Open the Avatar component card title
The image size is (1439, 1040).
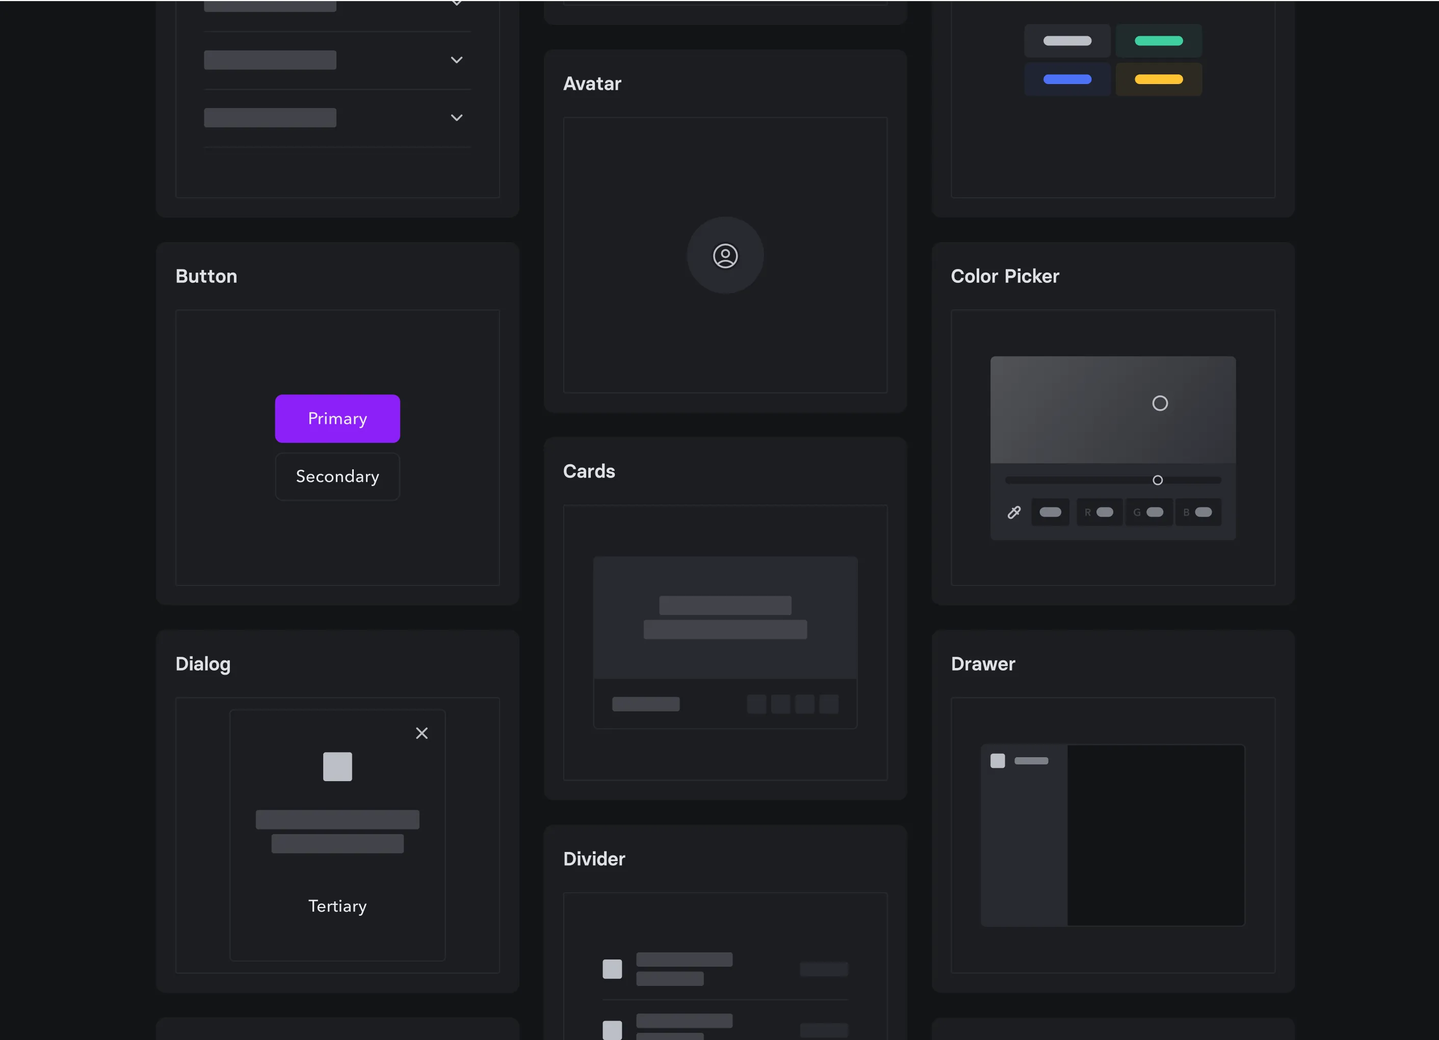click(592, 84)
